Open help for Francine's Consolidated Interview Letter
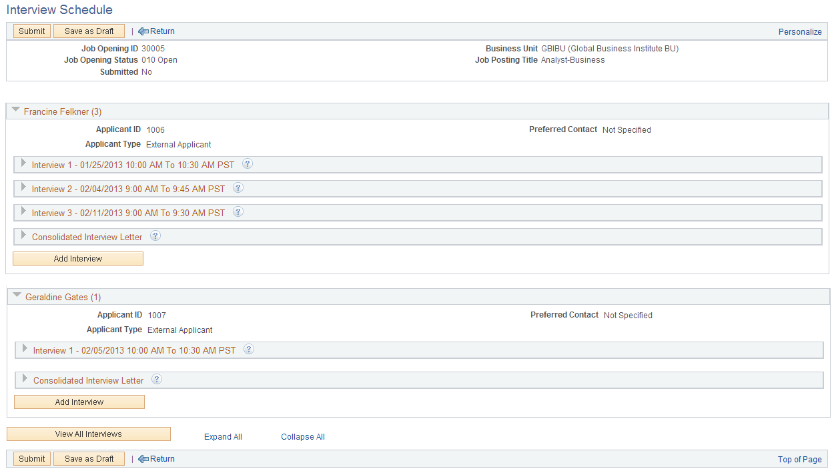Image resolution: width=836 pixels, height=475 pixels. click(x=156, y=235)
